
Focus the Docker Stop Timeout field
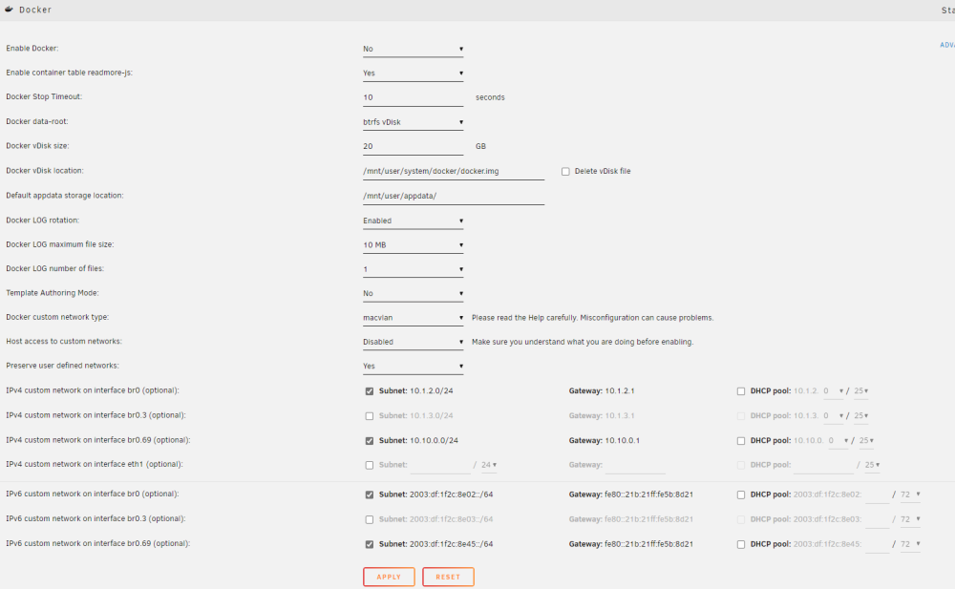413,97
